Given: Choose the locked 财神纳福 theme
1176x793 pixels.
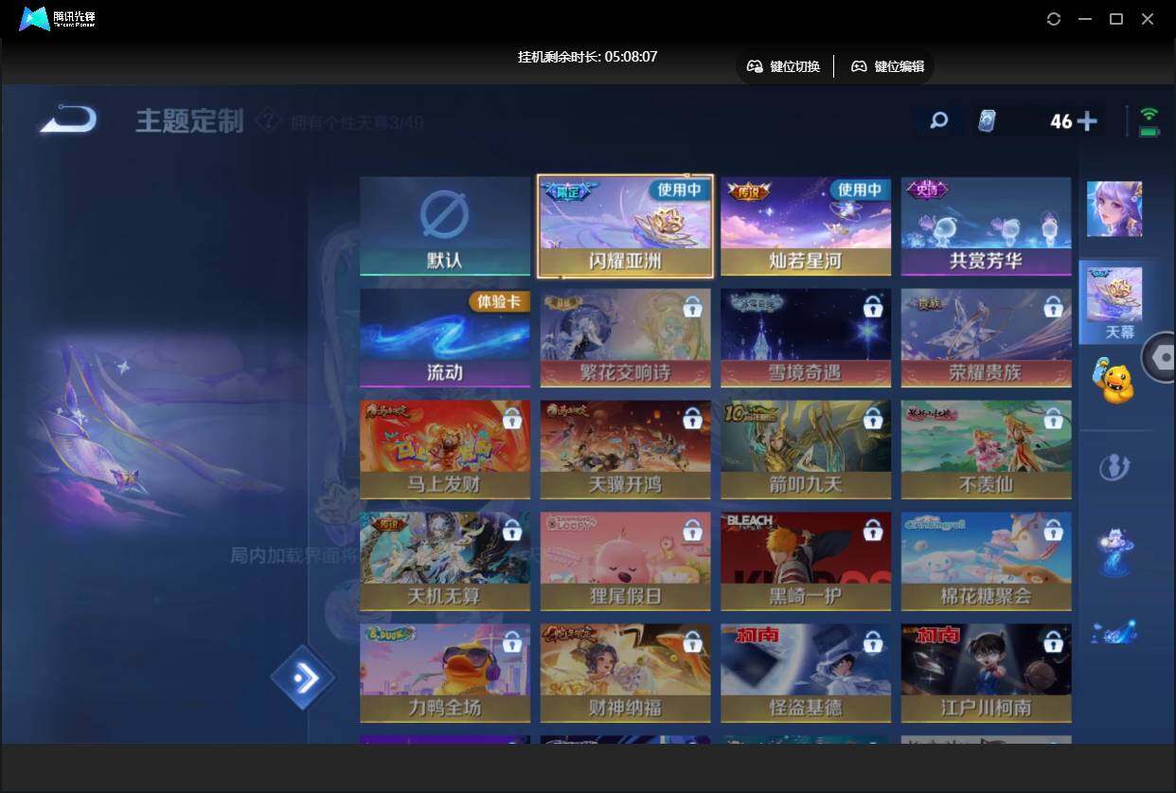Looking at the screenshot, I should pyautogui.click(x=625, y=674).
